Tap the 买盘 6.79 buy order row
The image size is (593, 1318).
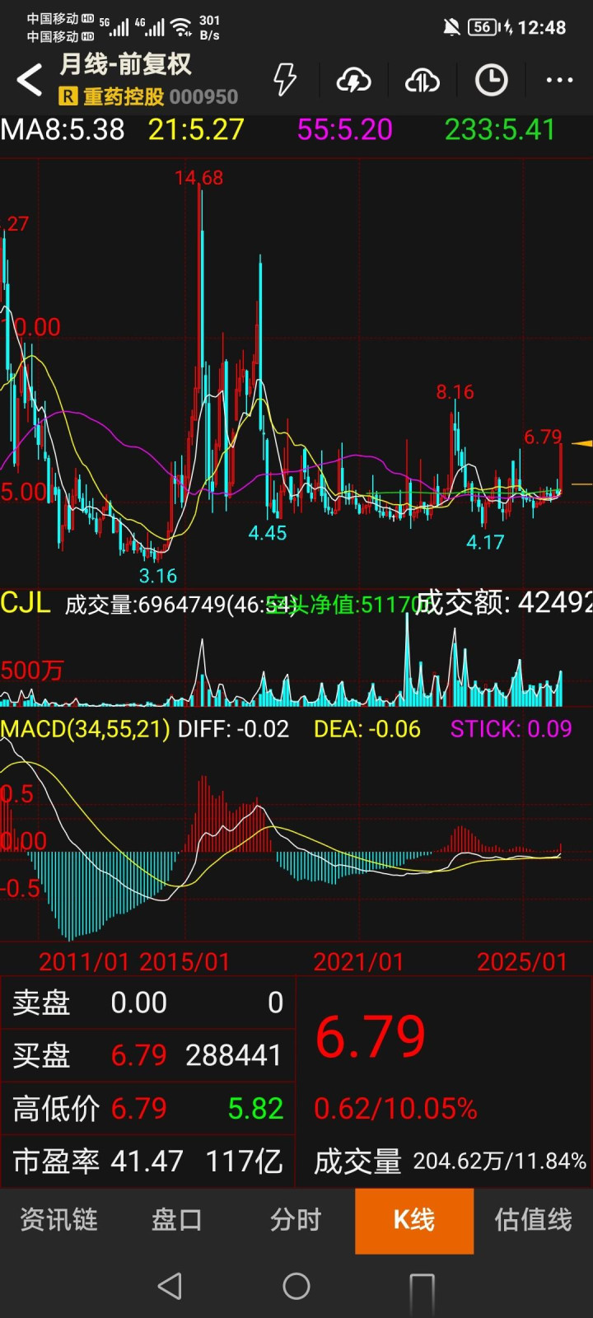[x=148, y=1055]
